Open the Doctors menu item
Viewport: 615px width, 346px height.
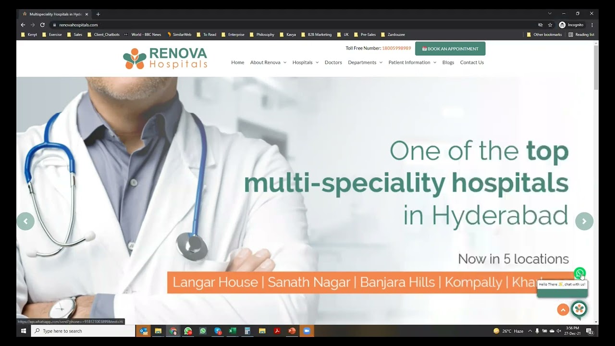tap(333, 62)
